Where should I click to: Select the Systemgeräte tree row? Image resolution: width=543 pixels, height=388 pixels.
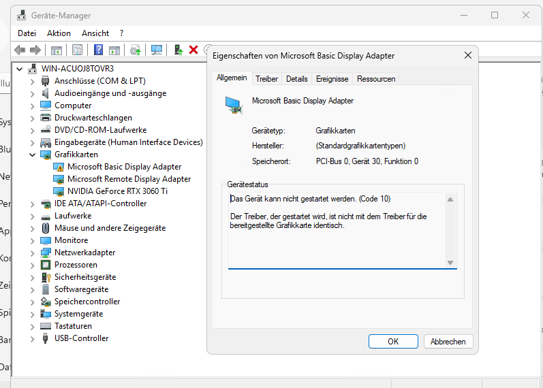point(78,314)
